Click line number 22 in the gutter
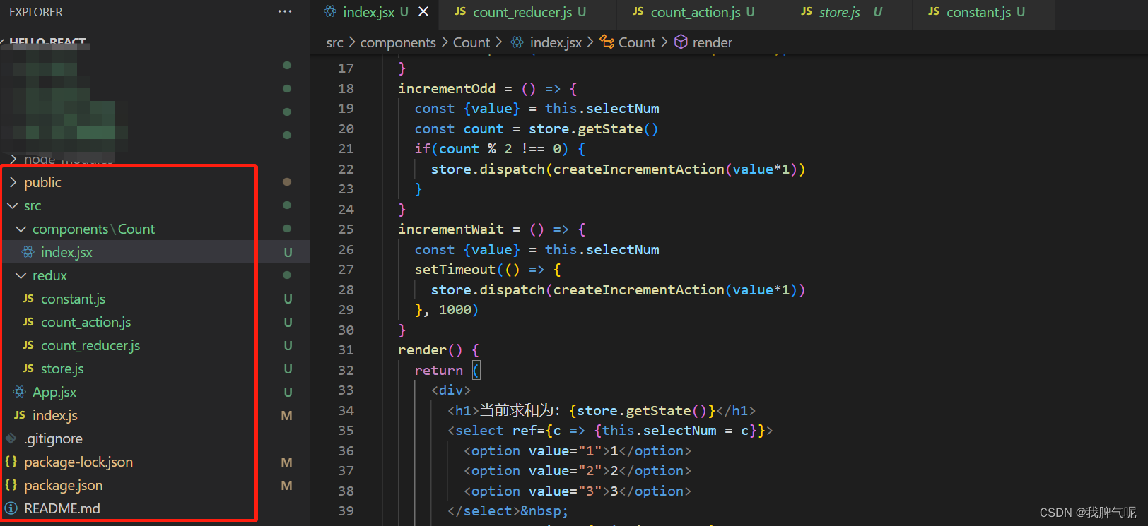The width and height of the screenshot is (1148, 526). click(x=346, y=169)
